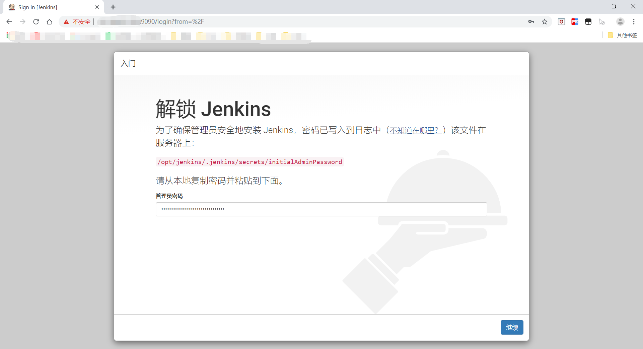This screenshot has width=643, height=349.
Task: Open a new browser tab
Action: point(113,7)
